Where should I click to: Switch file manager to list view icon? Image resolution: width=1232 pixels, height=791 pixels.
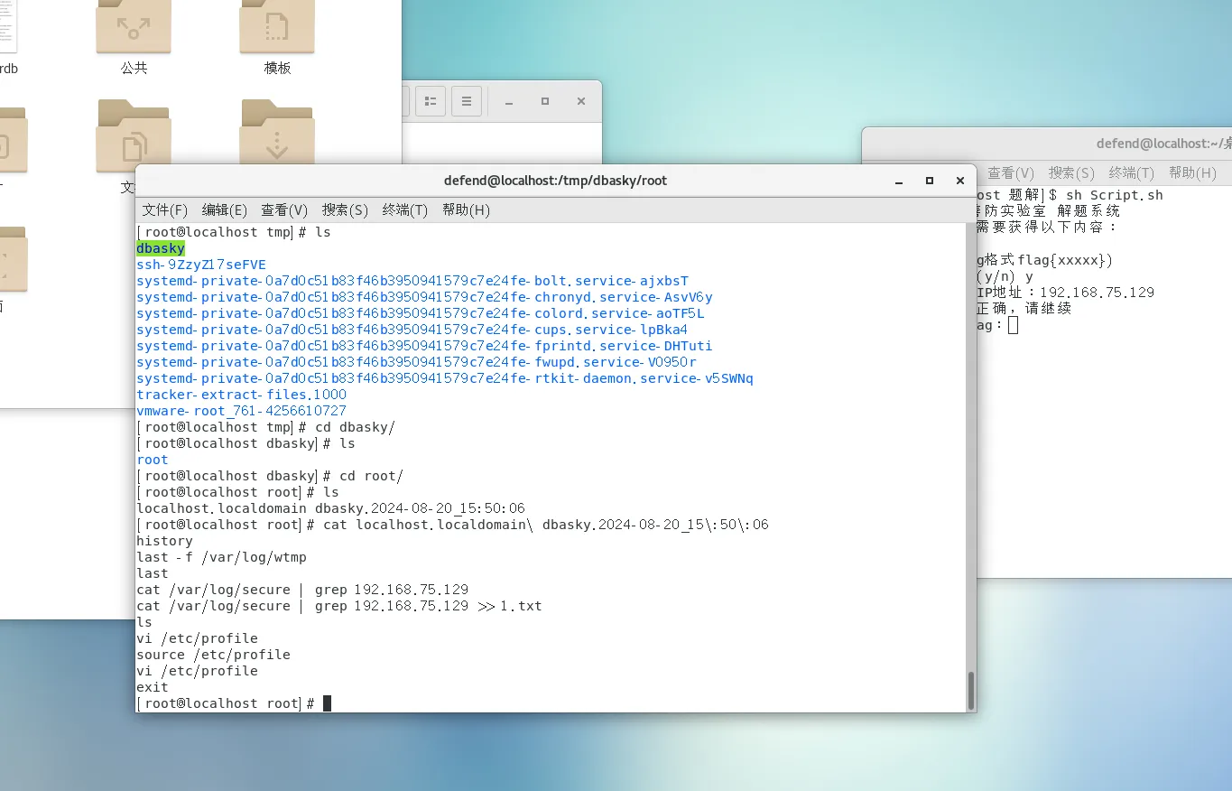431,101
